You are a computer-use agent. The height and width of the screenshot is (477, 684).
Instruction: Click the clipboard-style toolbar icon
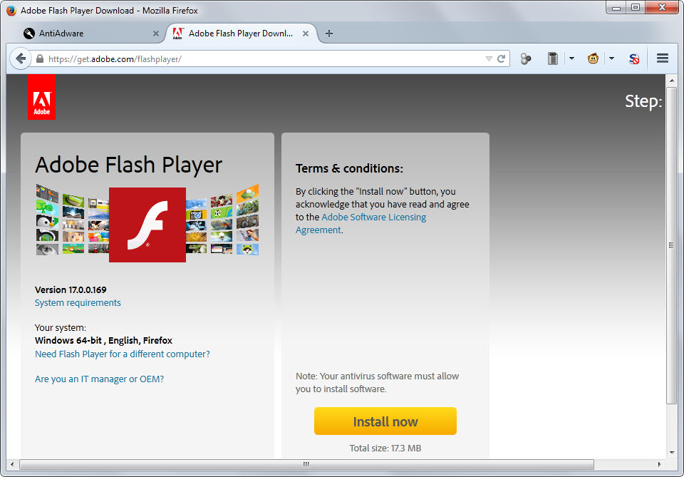pos(553,58)
